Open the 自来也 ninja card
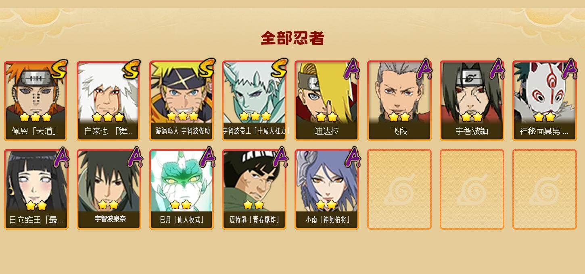 click(109, 101)
